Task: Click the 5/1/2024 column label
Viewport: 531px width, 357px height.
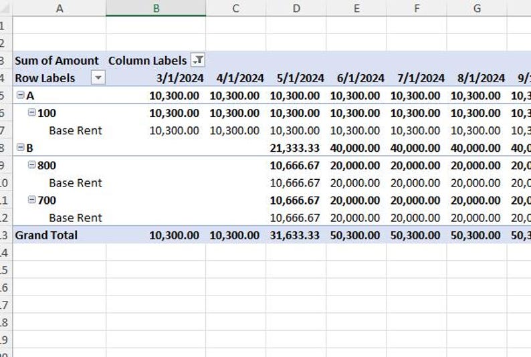Action: click(300, 78)
